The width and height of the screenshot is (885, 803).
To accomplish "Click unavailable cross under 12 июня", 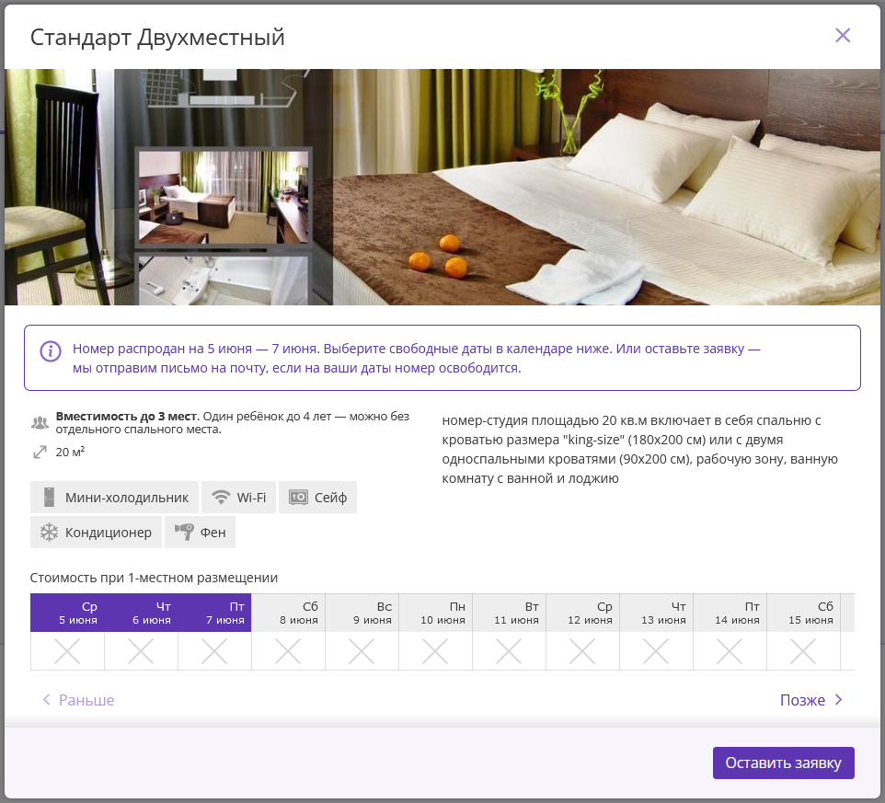I will pos(582,651).
